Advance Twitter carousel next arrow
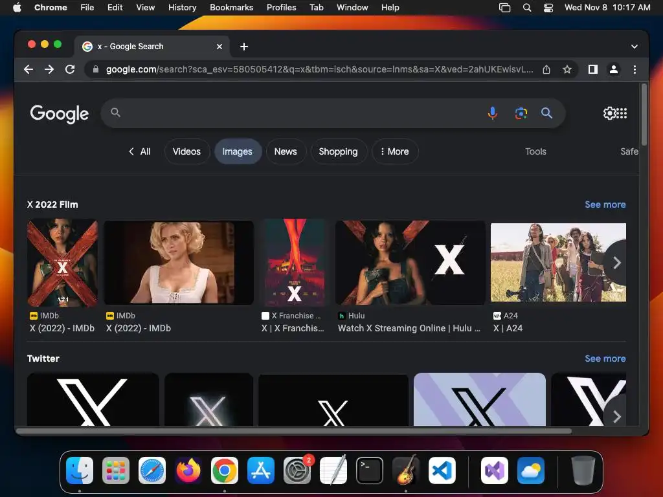The image size is (663, 497). 616,416
